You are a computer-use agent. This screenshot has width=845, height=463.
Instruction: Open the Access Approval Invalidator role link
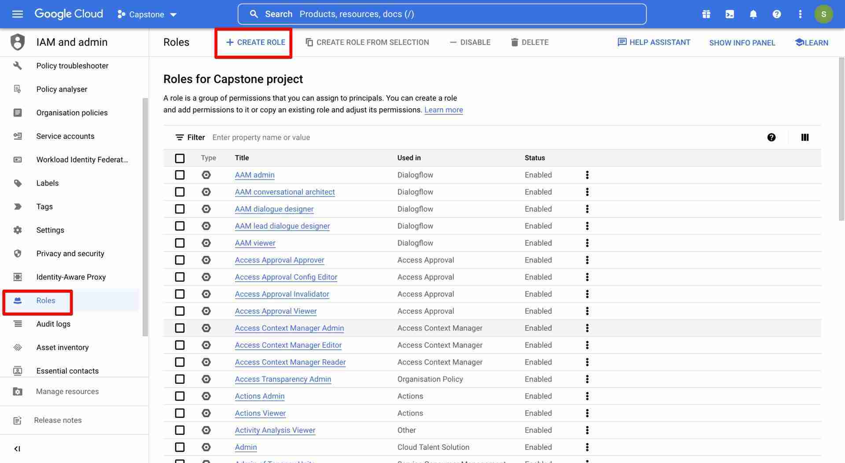[282, 294]
